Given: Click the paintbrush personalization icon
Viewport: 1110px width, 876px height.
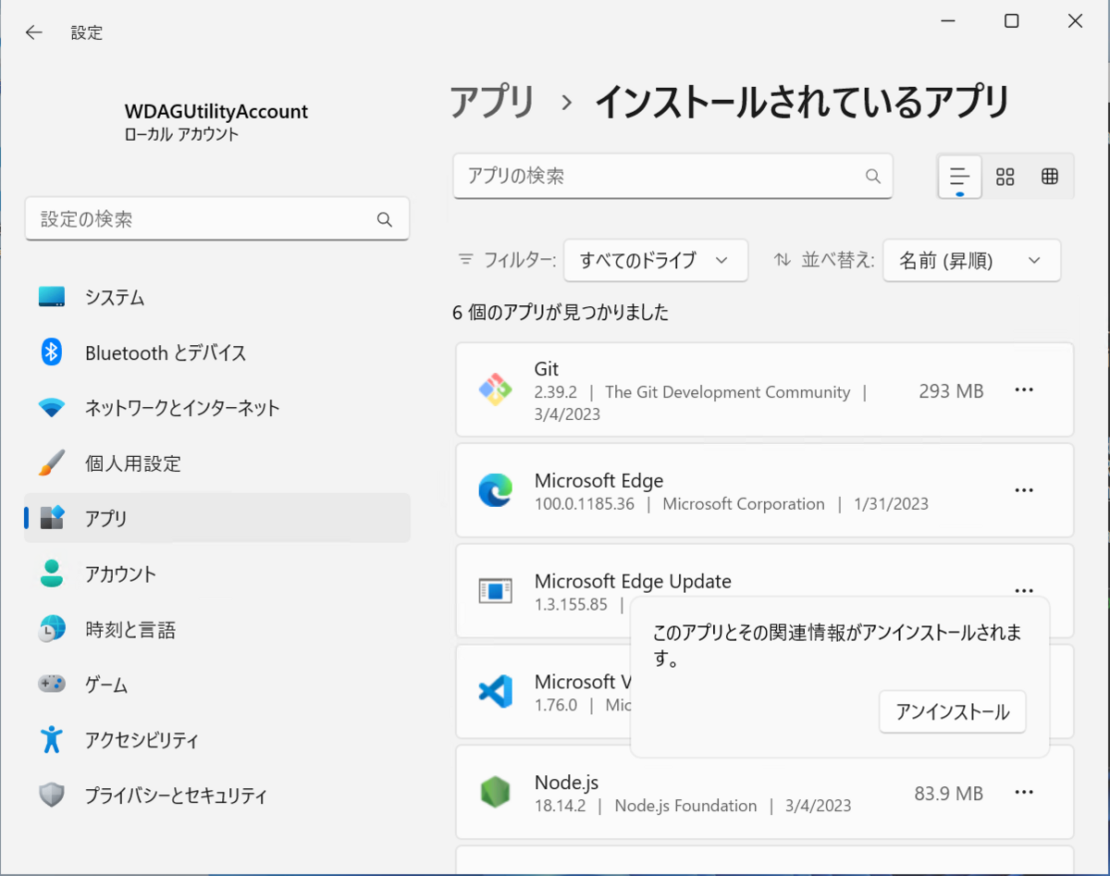Looking at the screenshot, I should [52, 463].
